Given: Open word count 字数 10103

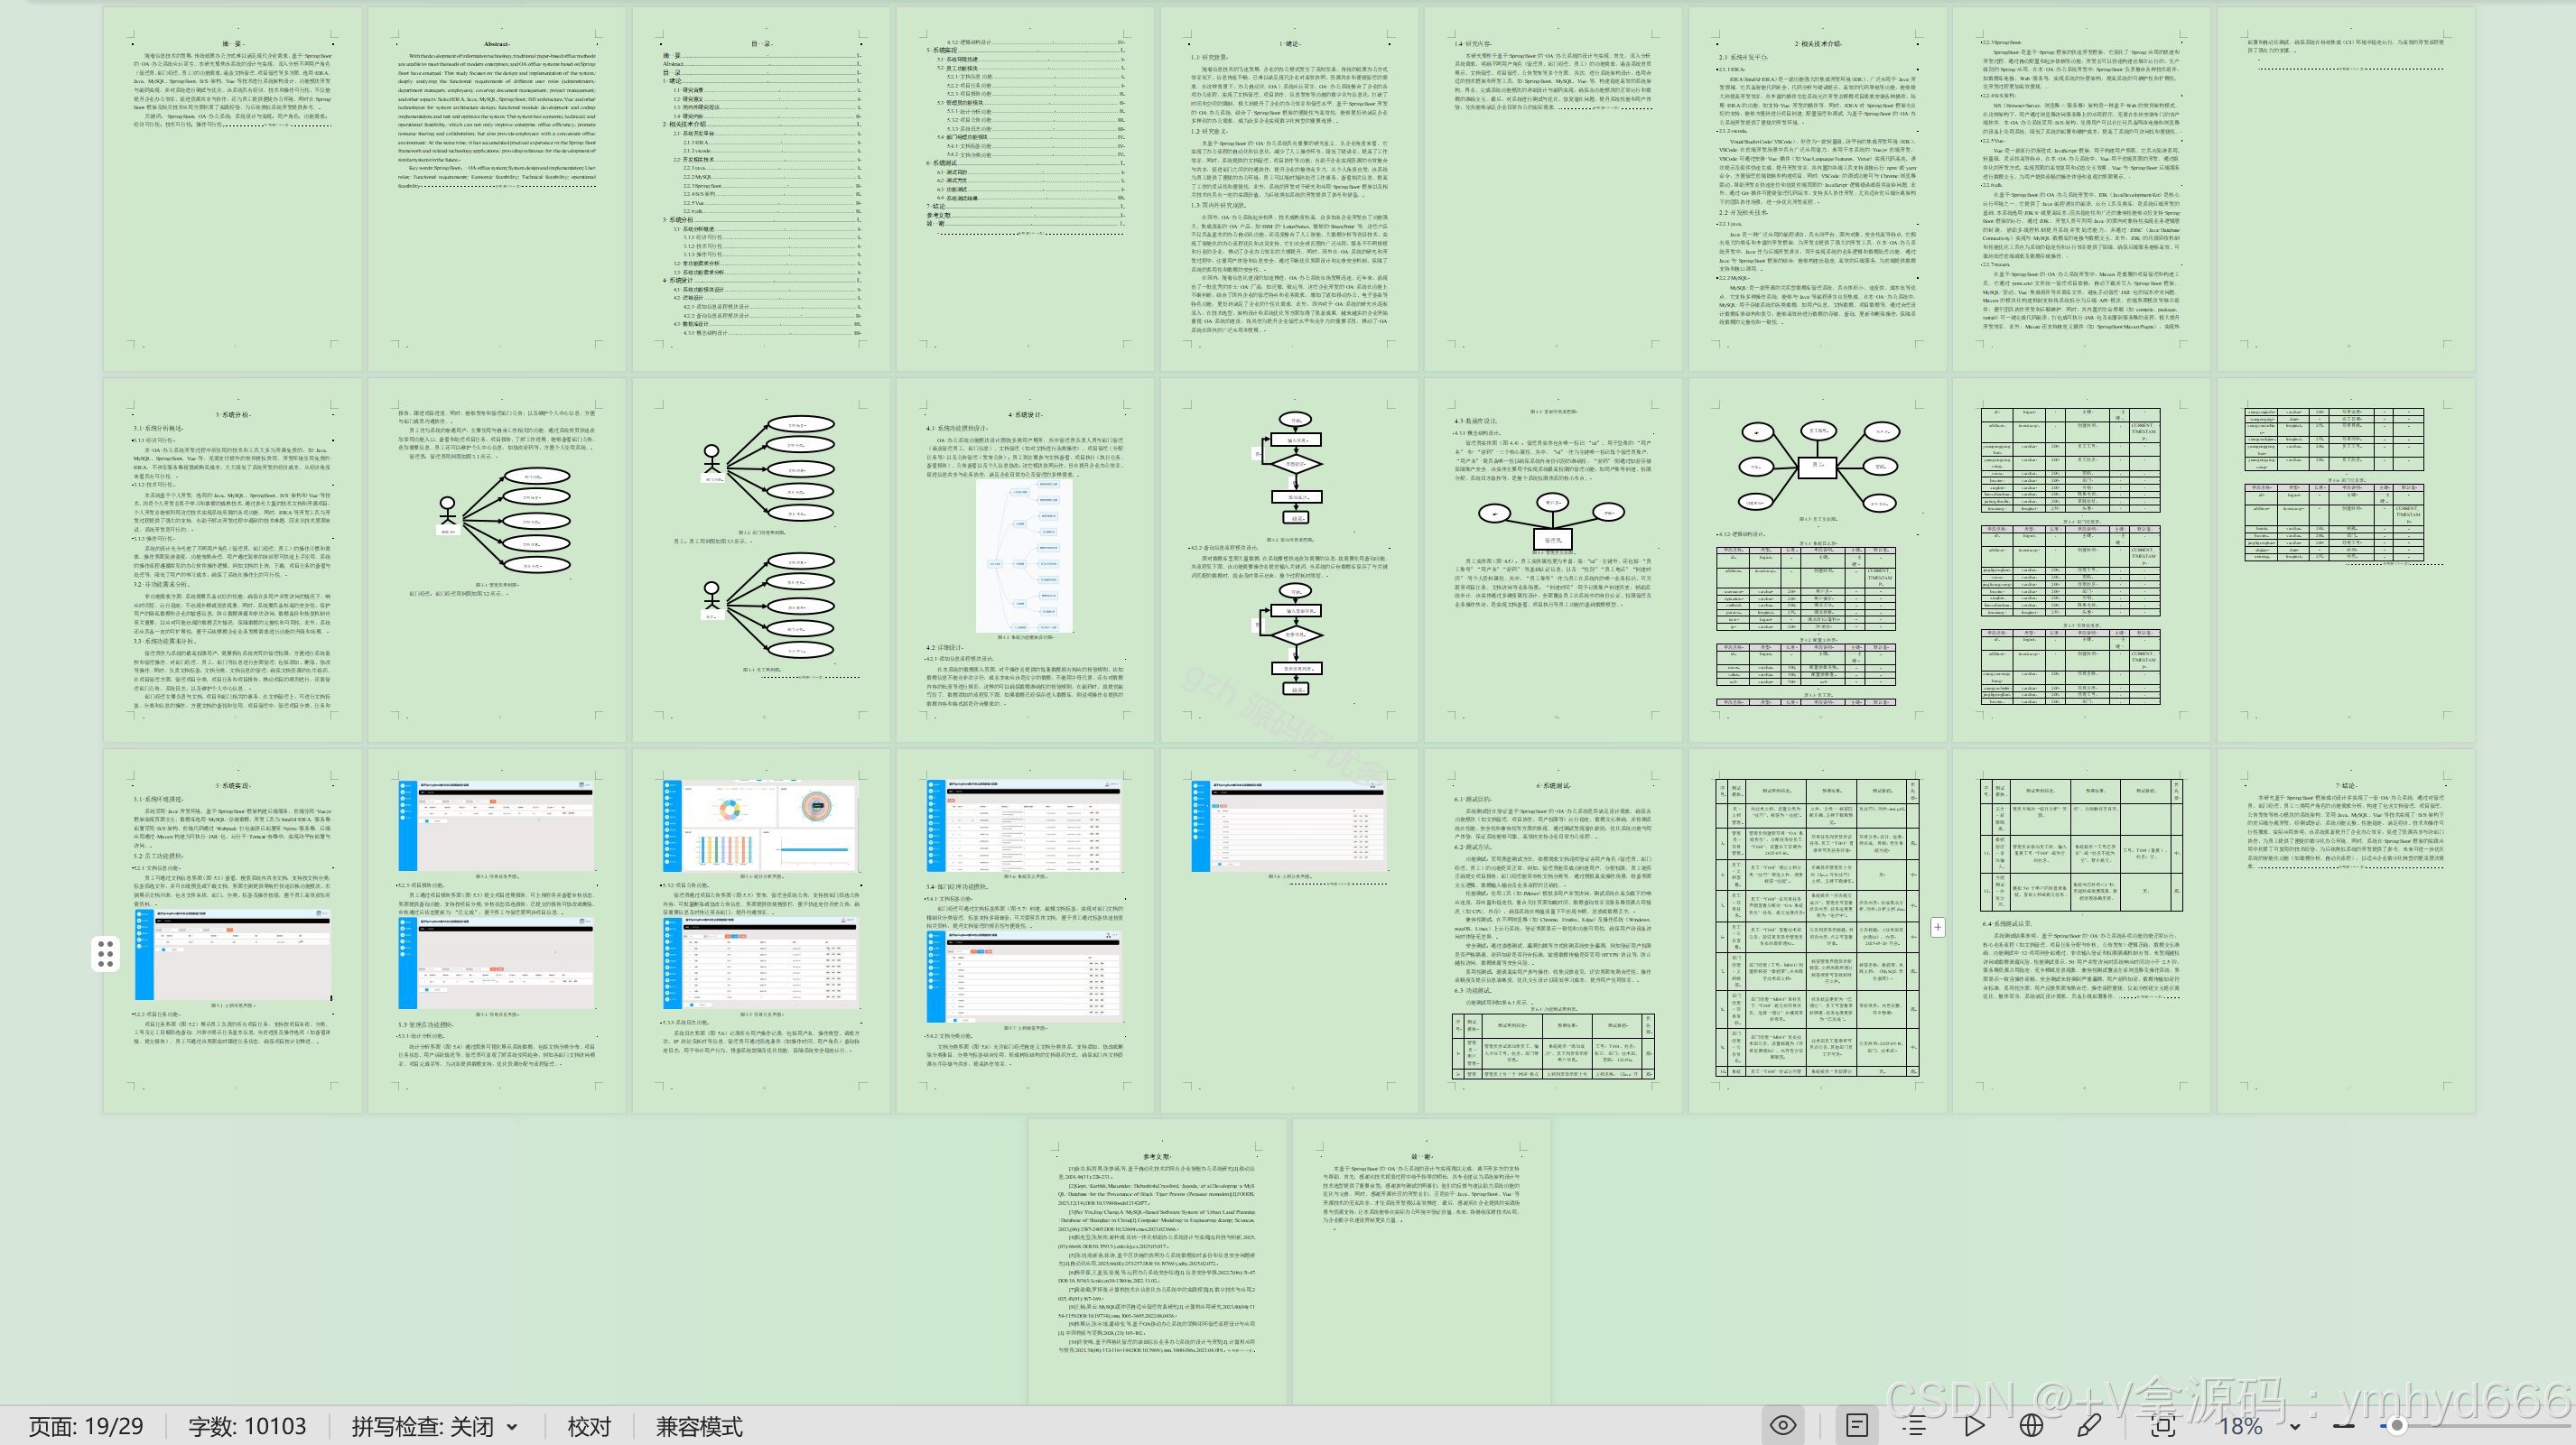Looking at the screenshot, I should point(247,1426).
